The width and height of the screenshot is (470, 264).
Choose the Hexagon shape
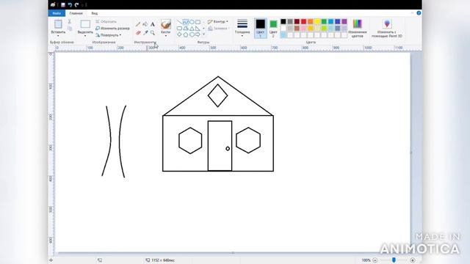(192, 34)
